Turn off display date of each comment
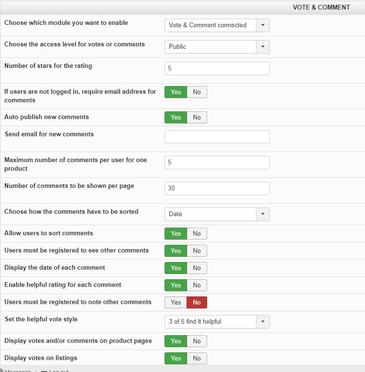Viewport: 365px width, 372px height. 197,268
